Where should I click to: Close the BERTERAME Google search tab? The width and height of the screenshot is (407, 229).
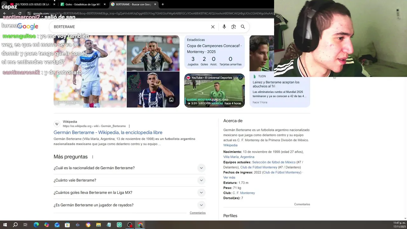[x=155, y=4]
